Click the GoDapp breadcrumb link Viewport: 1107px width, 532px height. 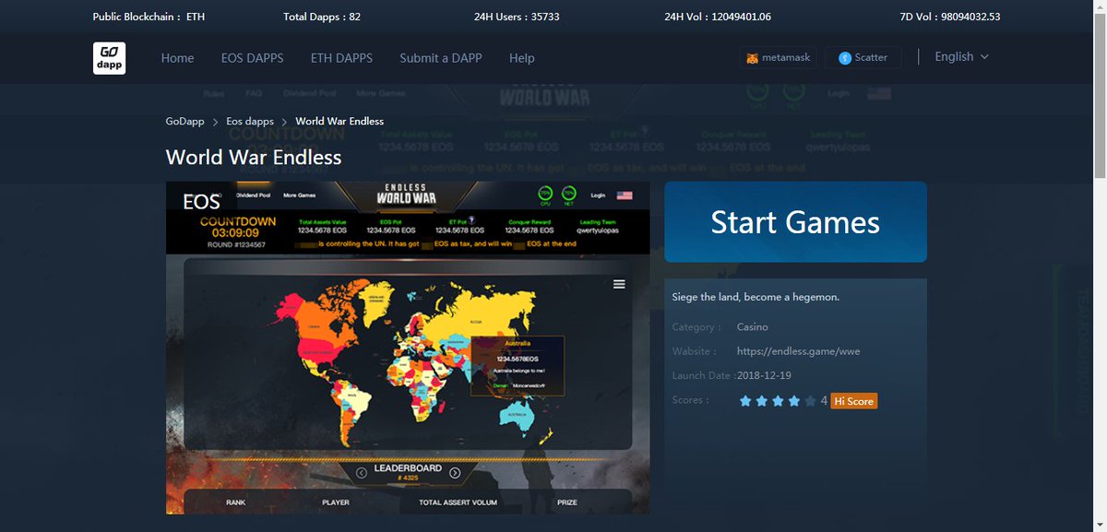(185, 121)
